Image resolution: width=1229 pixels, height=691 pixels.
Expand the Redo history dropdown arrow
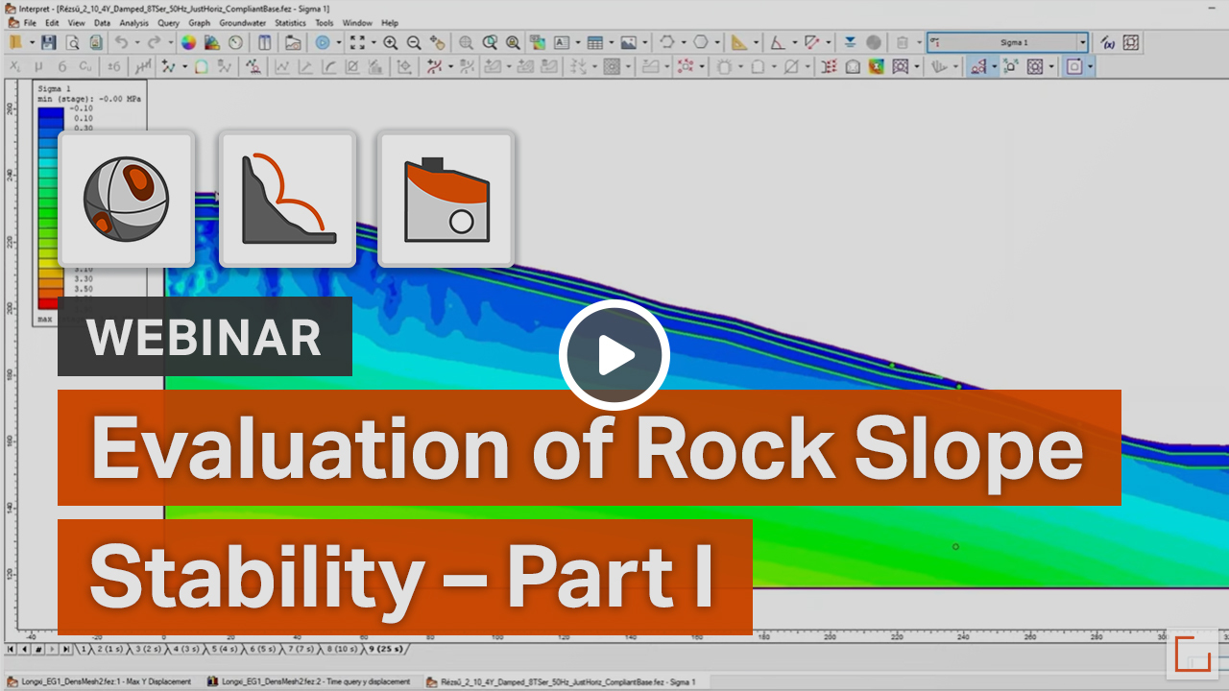(x=172, y=42)
